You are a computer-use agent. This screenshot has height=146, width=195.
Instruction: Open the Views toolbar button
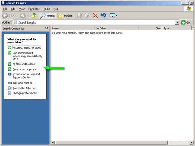[x=112, y=16]
